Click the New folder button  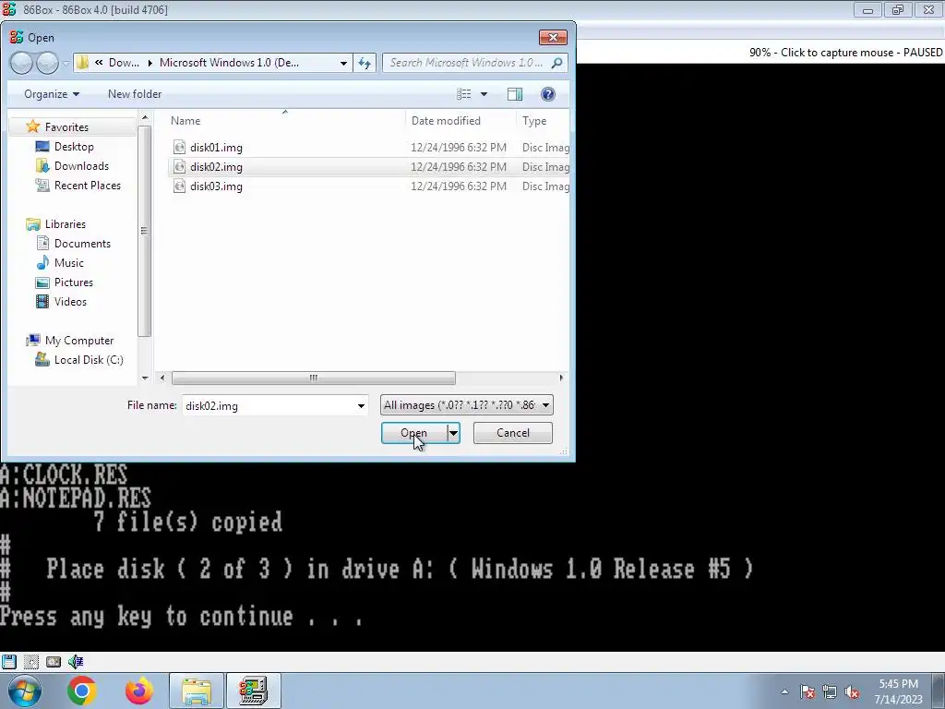click(135, 94)
